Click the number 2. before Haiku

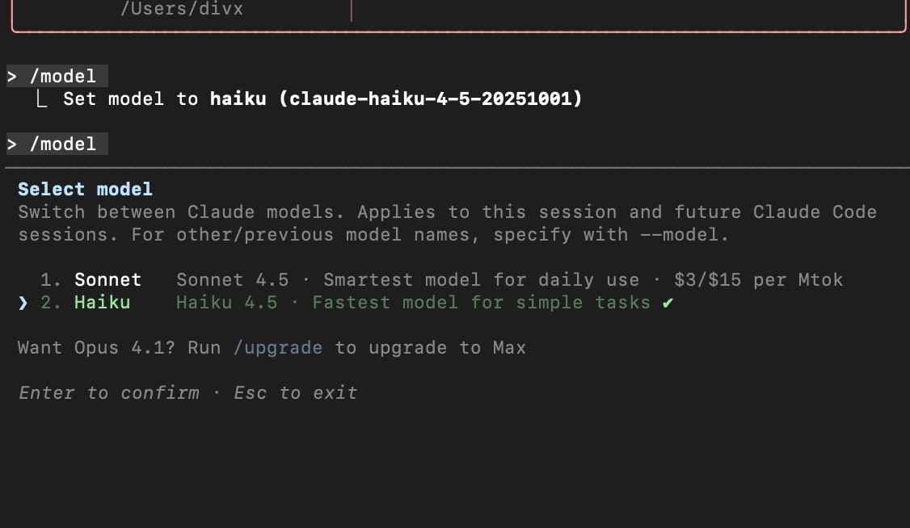click(51, 303)
